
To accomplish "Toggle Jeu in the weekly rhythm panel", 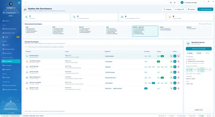I will click(199, 70).
